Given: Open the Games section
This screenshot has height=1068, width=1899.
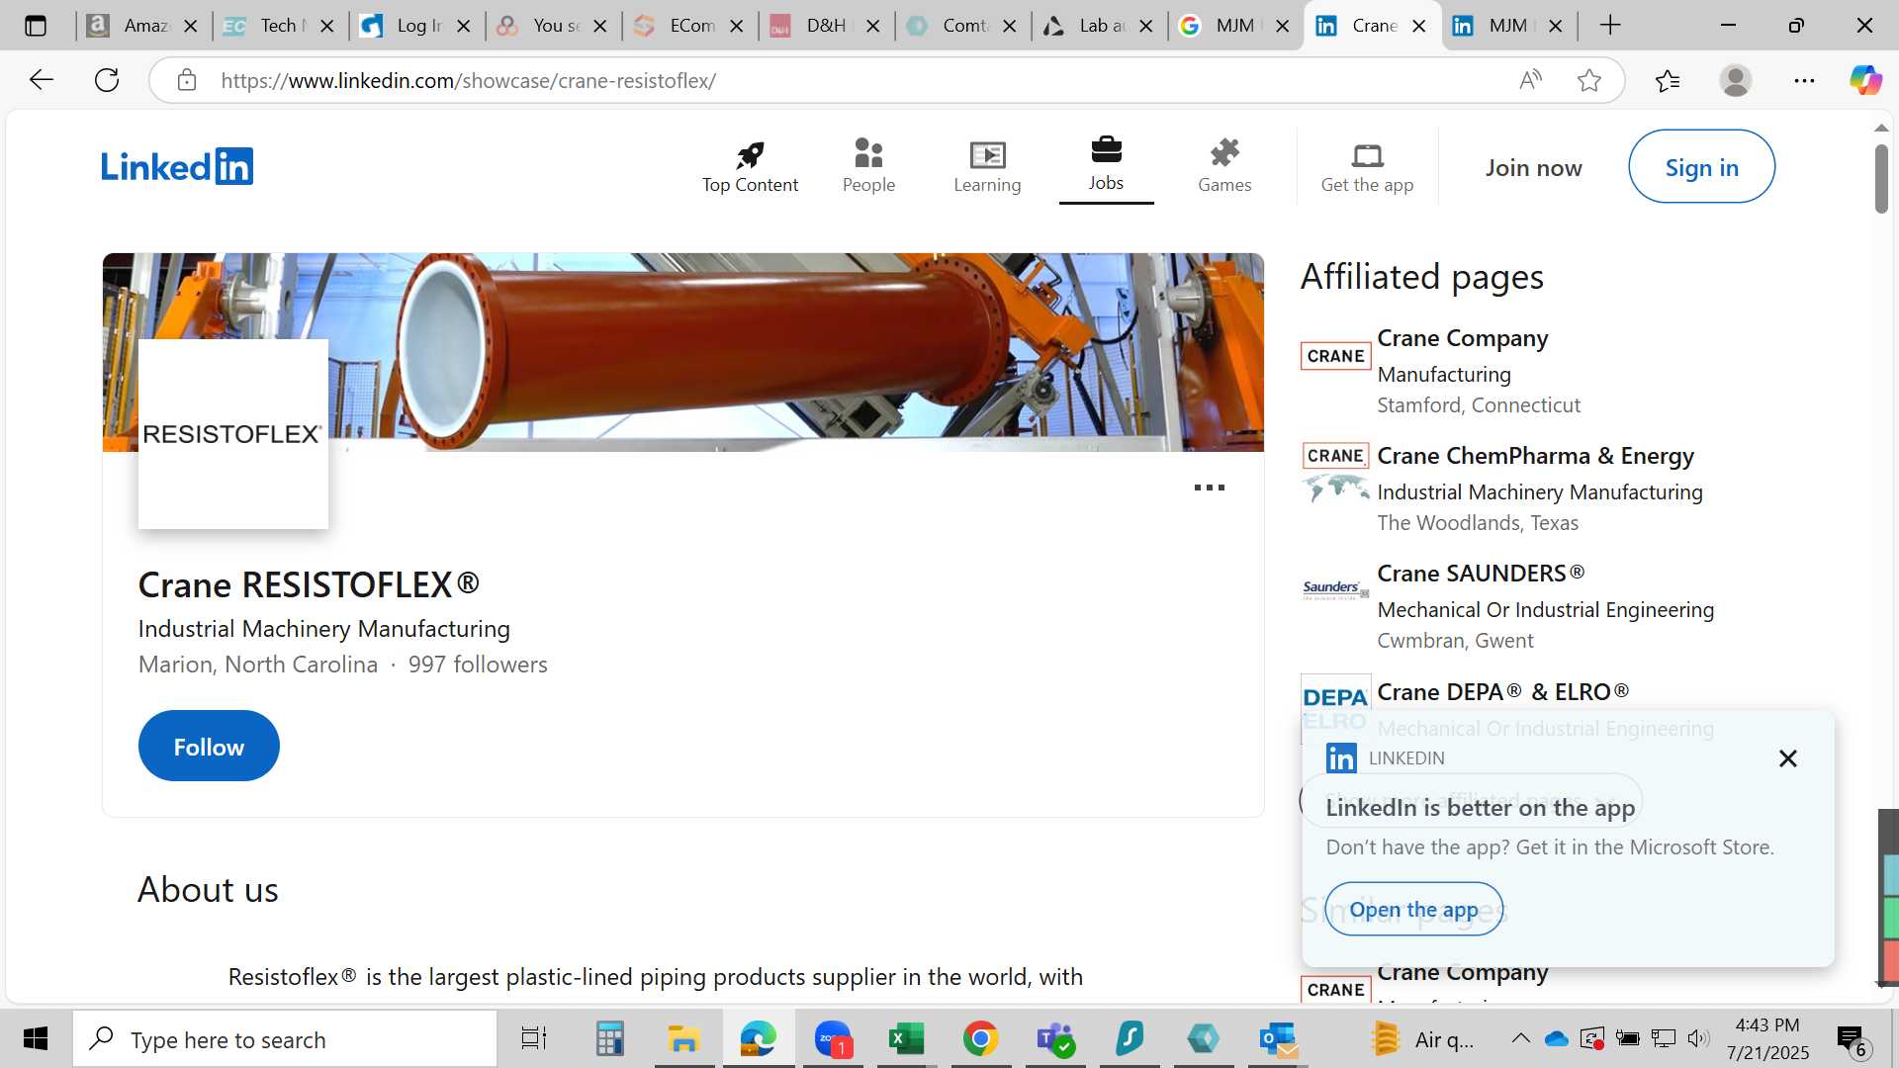Looking at the screenshot, I should click(x=1224, y=166).
